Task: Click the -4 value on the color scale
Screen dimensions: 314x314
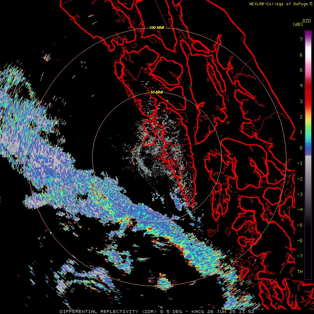Action: point(300,210)
